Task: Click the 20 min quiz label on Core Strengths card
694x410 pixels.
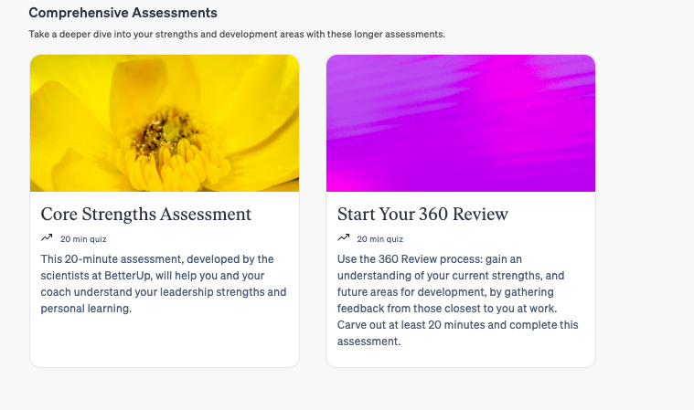Action: 83,239
